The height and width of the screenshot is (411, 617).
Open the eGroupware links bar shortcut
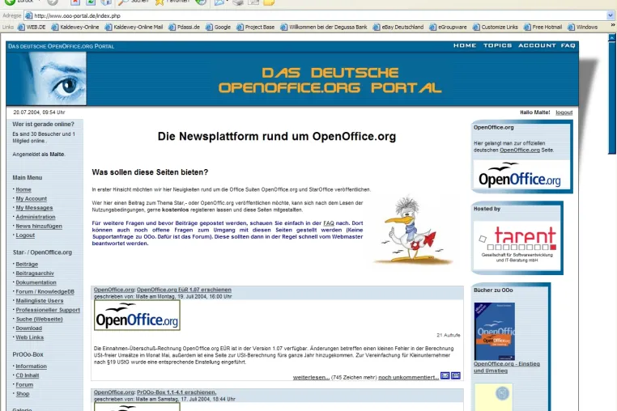448,28
